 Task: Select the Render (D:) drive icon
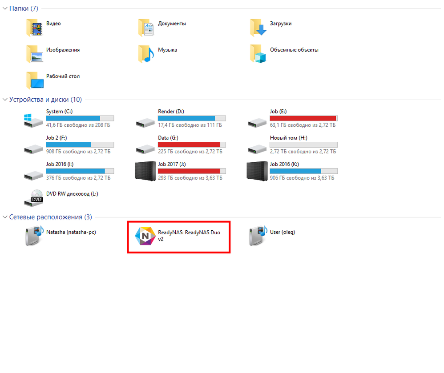click(x=145, y=123)
